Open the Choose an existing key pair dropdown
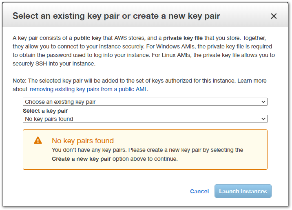Screen dimensions: 292x210 (145, 102)
